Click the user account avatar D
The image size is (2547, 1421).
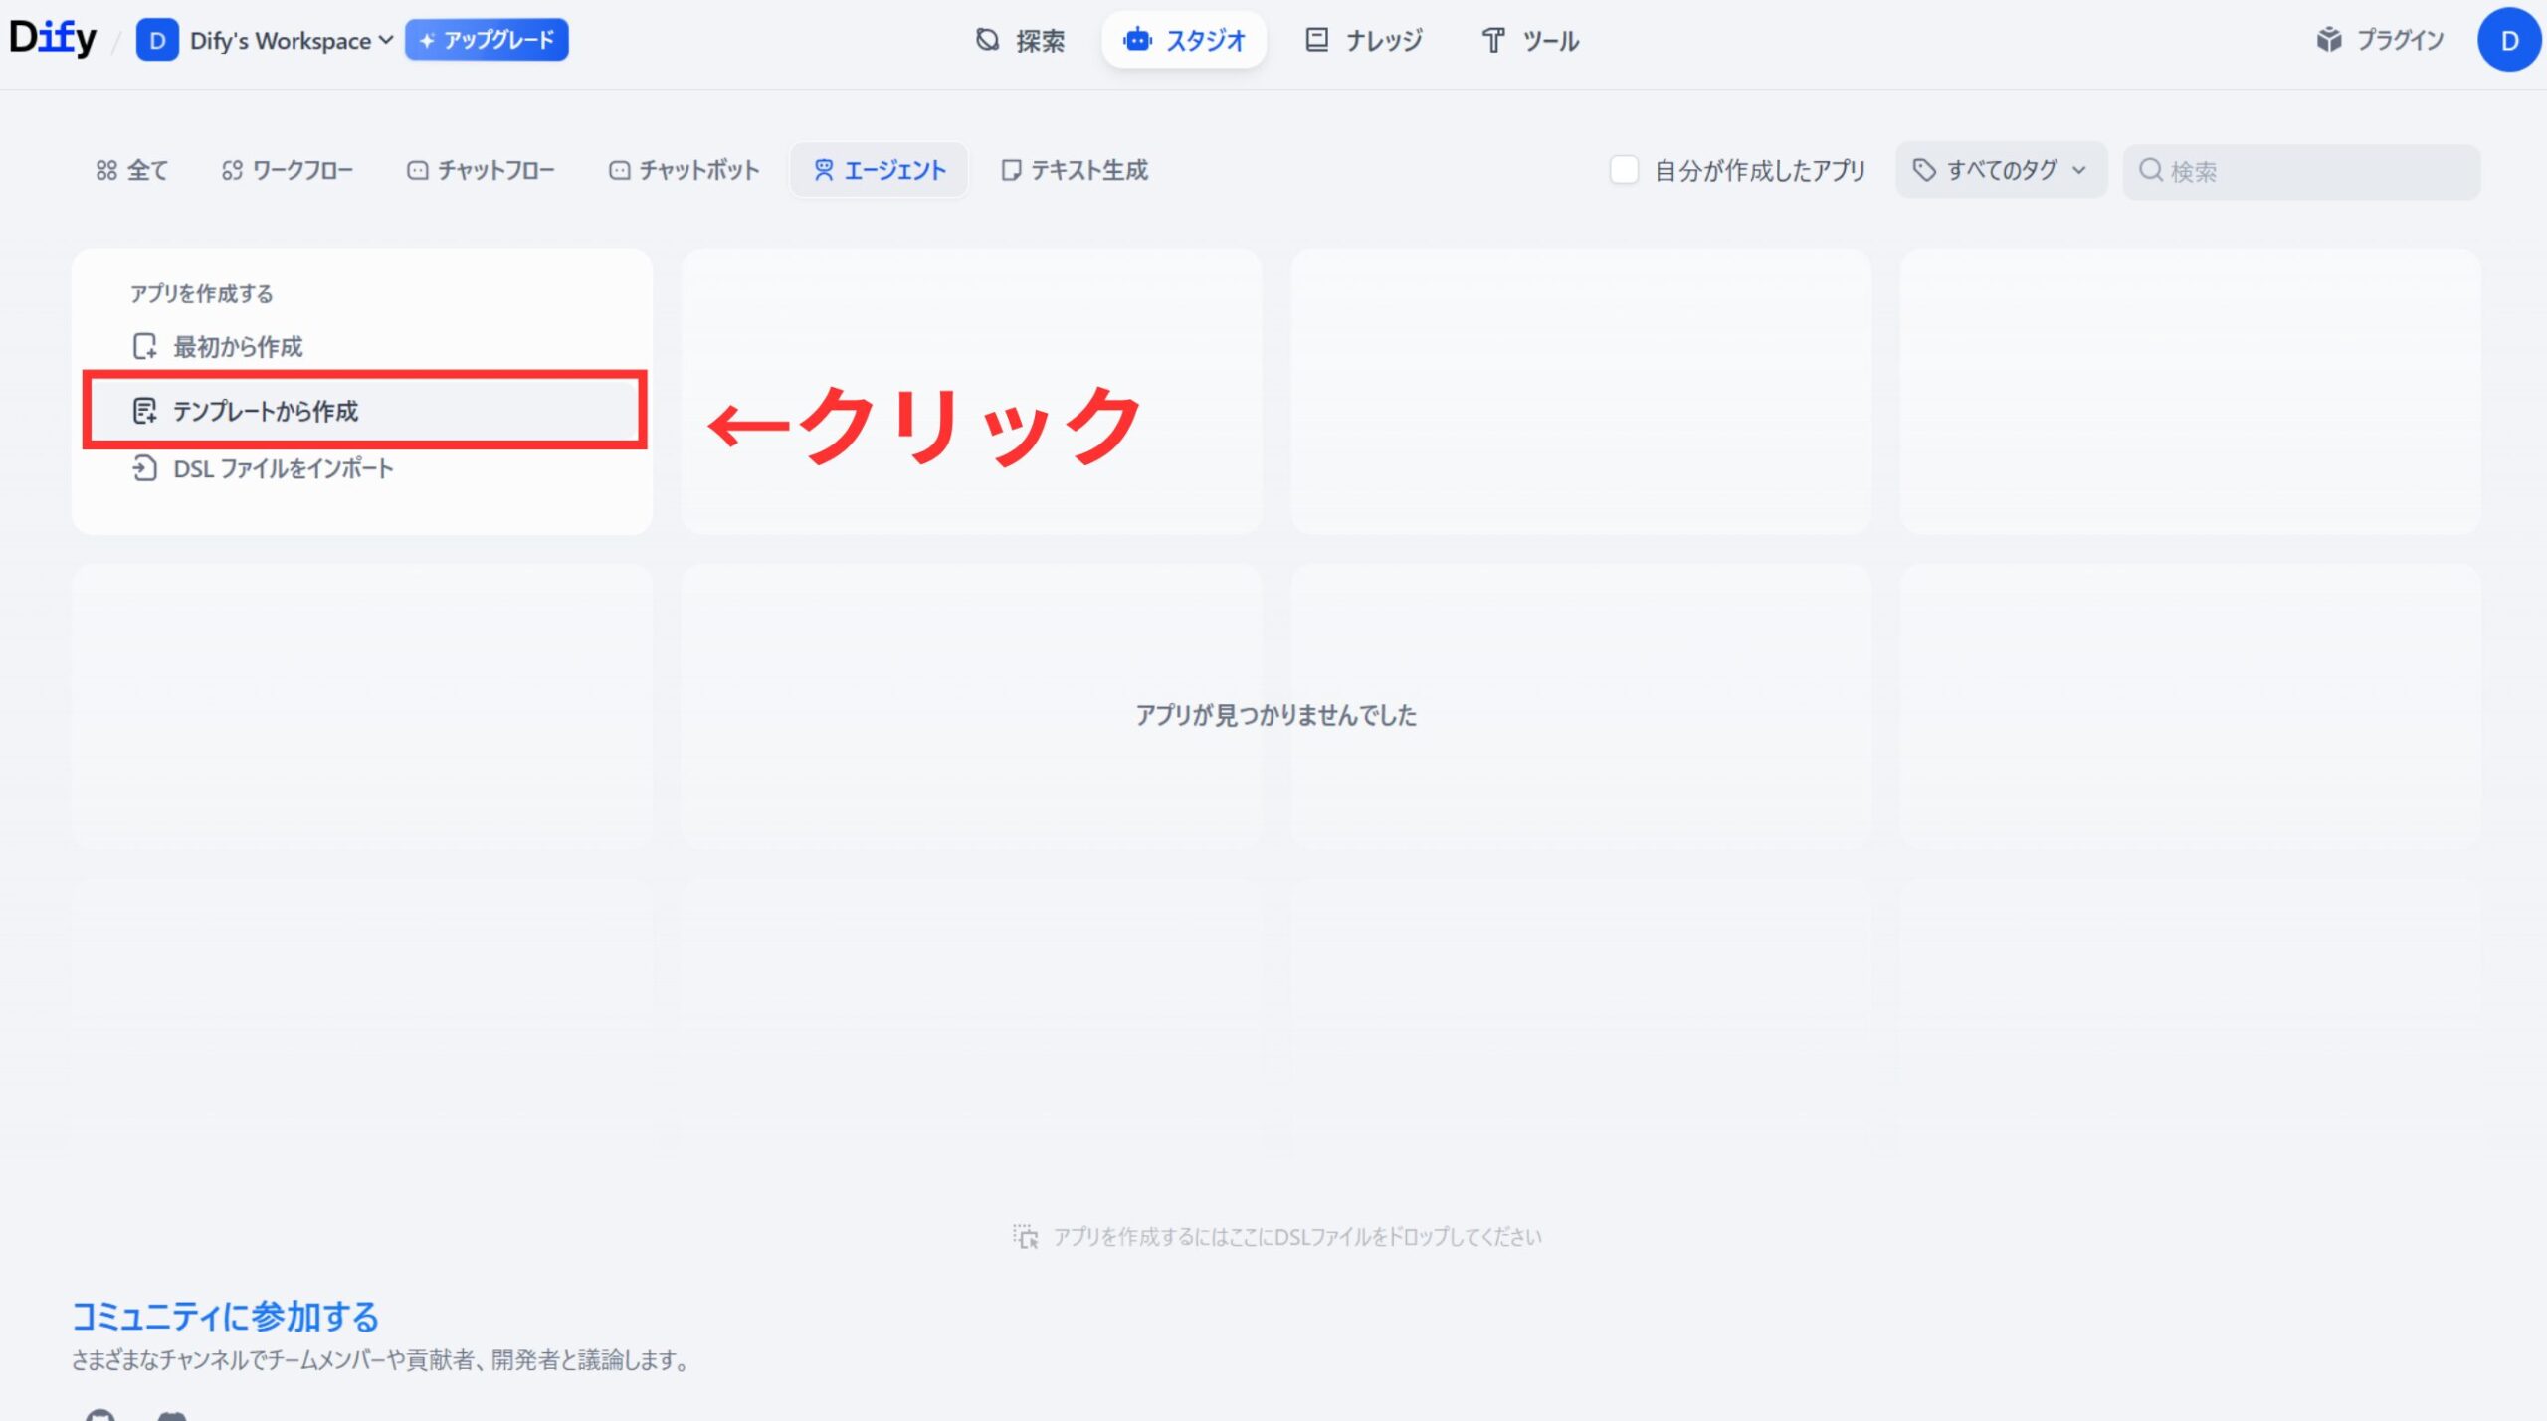[2509, 40]
